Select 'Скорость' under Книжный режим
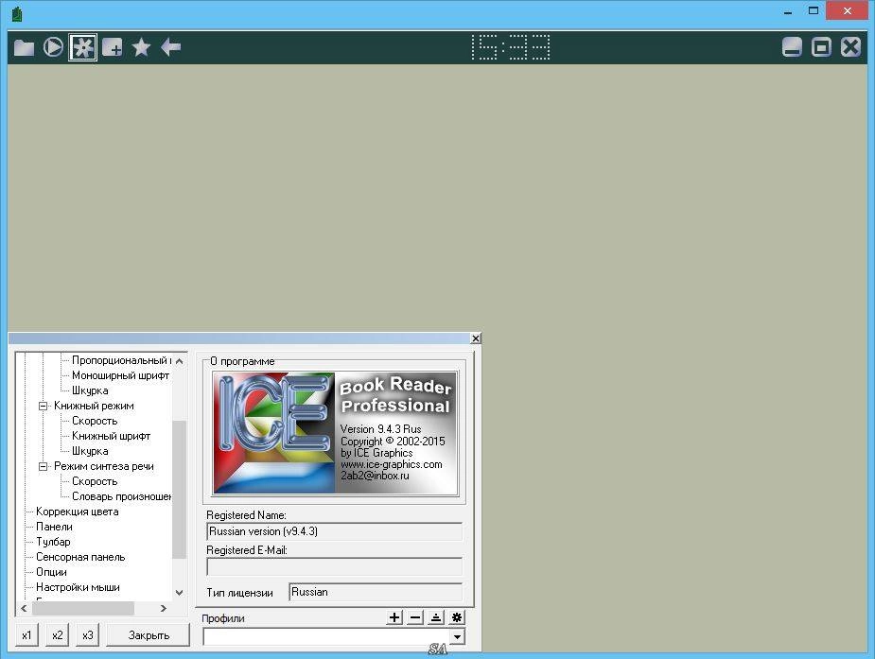This screenshot has height=659, width=875. pyautogui.click(x=95, y=421)
